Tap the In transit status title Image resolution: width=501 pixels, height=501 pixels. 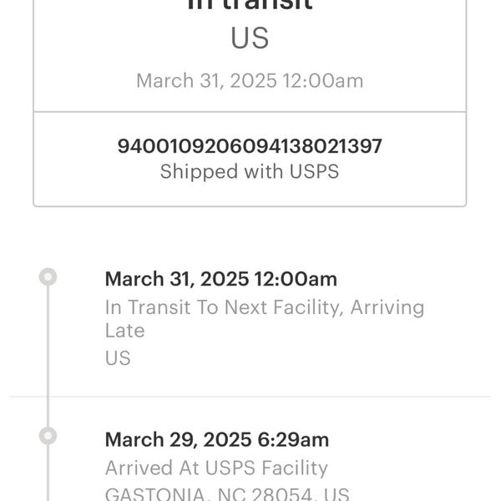click(250, 5)
